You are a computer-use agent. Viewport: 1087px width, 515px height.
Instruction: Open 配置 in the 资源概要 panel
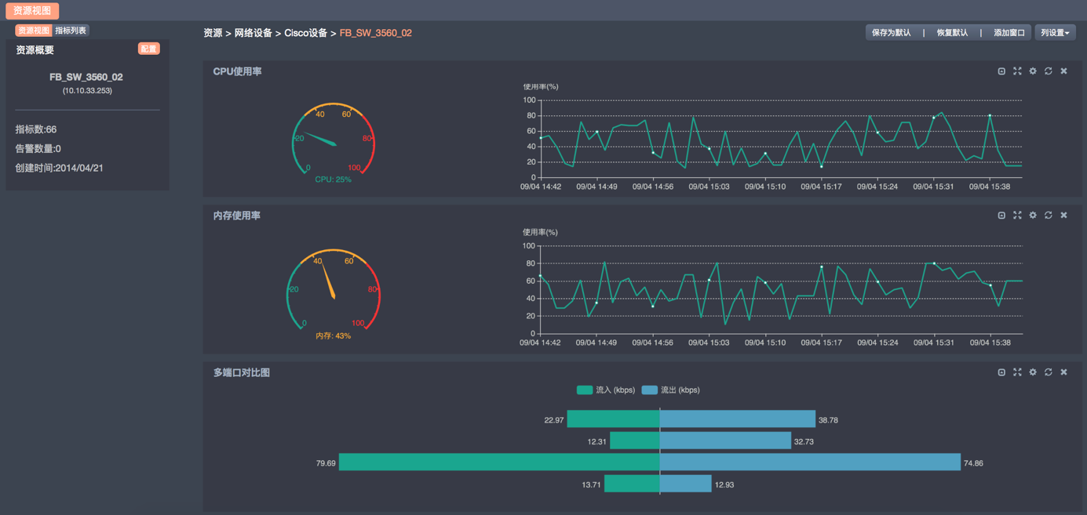coord(148,49)
